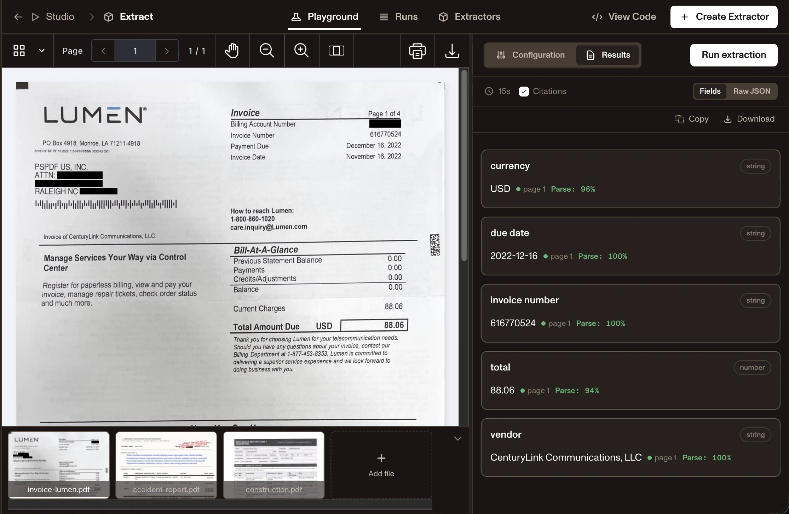Image resolution: width=789 pixels, height=514 pixels.
Task: Switch to the Configuration tab
Action: (530, 55)
